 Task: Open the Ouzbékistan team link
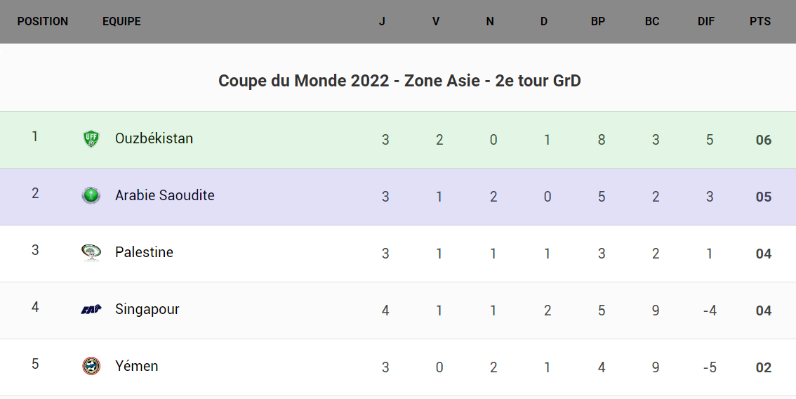tap(154, 139)
